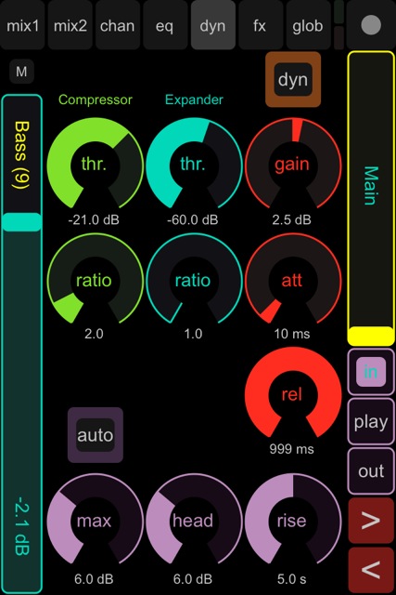The image size is (396, 595).
Task: Click the attack knob labeled att
Action: click(292, 280)
